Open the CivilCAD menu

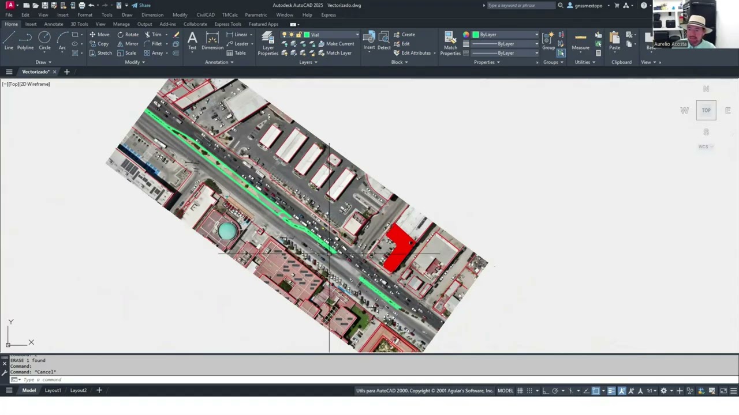[x=206, y=15]
